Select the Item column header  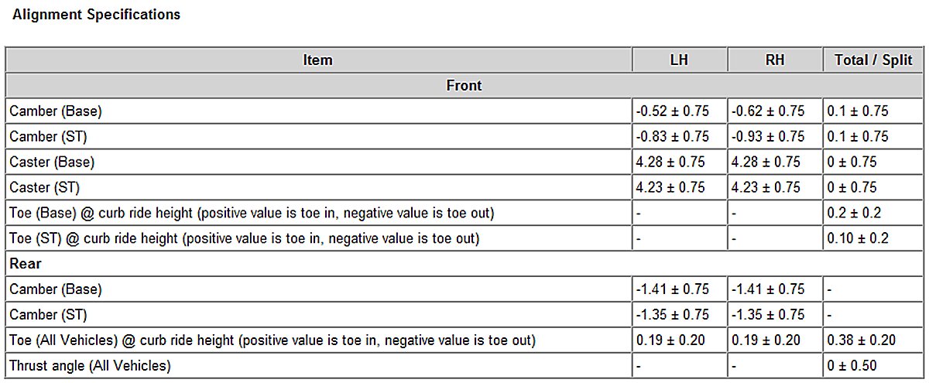(318, 60)
